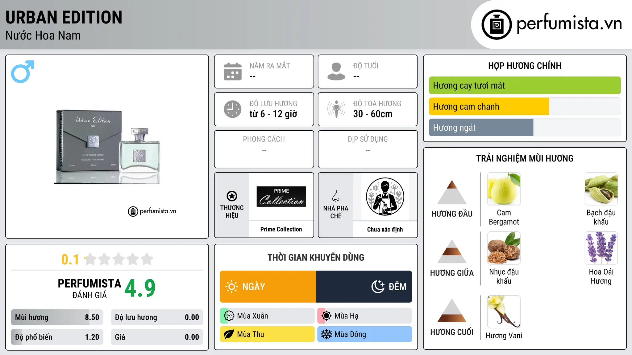Viewport: 632px width, 355px height.
Task: Click the Nước Hoa Nam subtitle
Action: point(43,35)
